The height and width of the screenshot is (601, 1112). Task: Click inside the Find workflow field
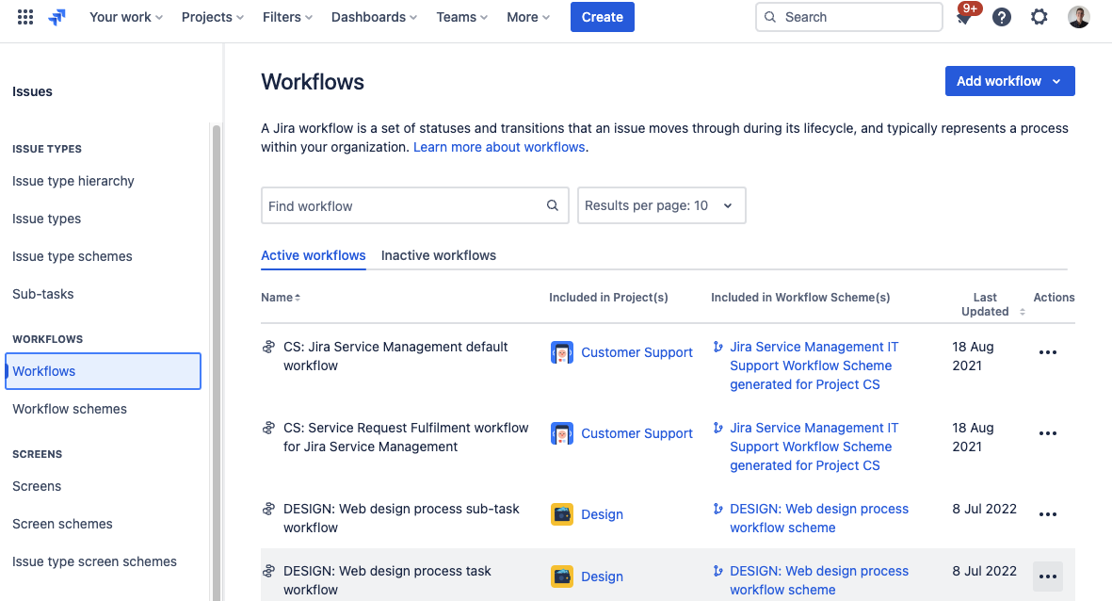(x=395, y=204)
